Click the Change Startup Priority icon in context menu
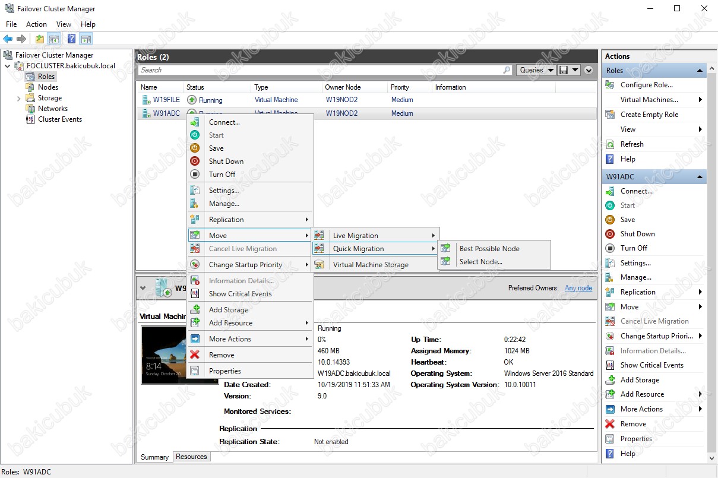Image resolution: width=718 pixels, height=478 pixels. 195,265
